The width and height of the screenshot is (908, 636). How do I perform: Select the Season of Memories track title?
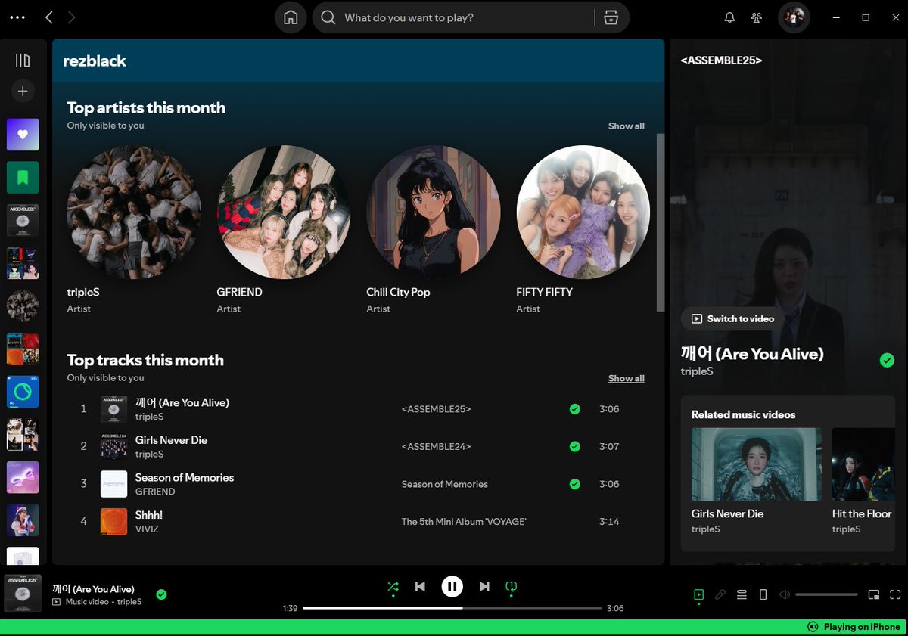[185, 478]
